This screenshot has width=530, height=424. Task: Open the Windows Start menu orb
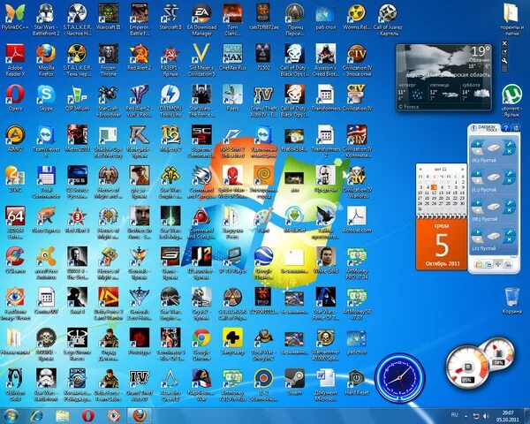coord(11,415)
